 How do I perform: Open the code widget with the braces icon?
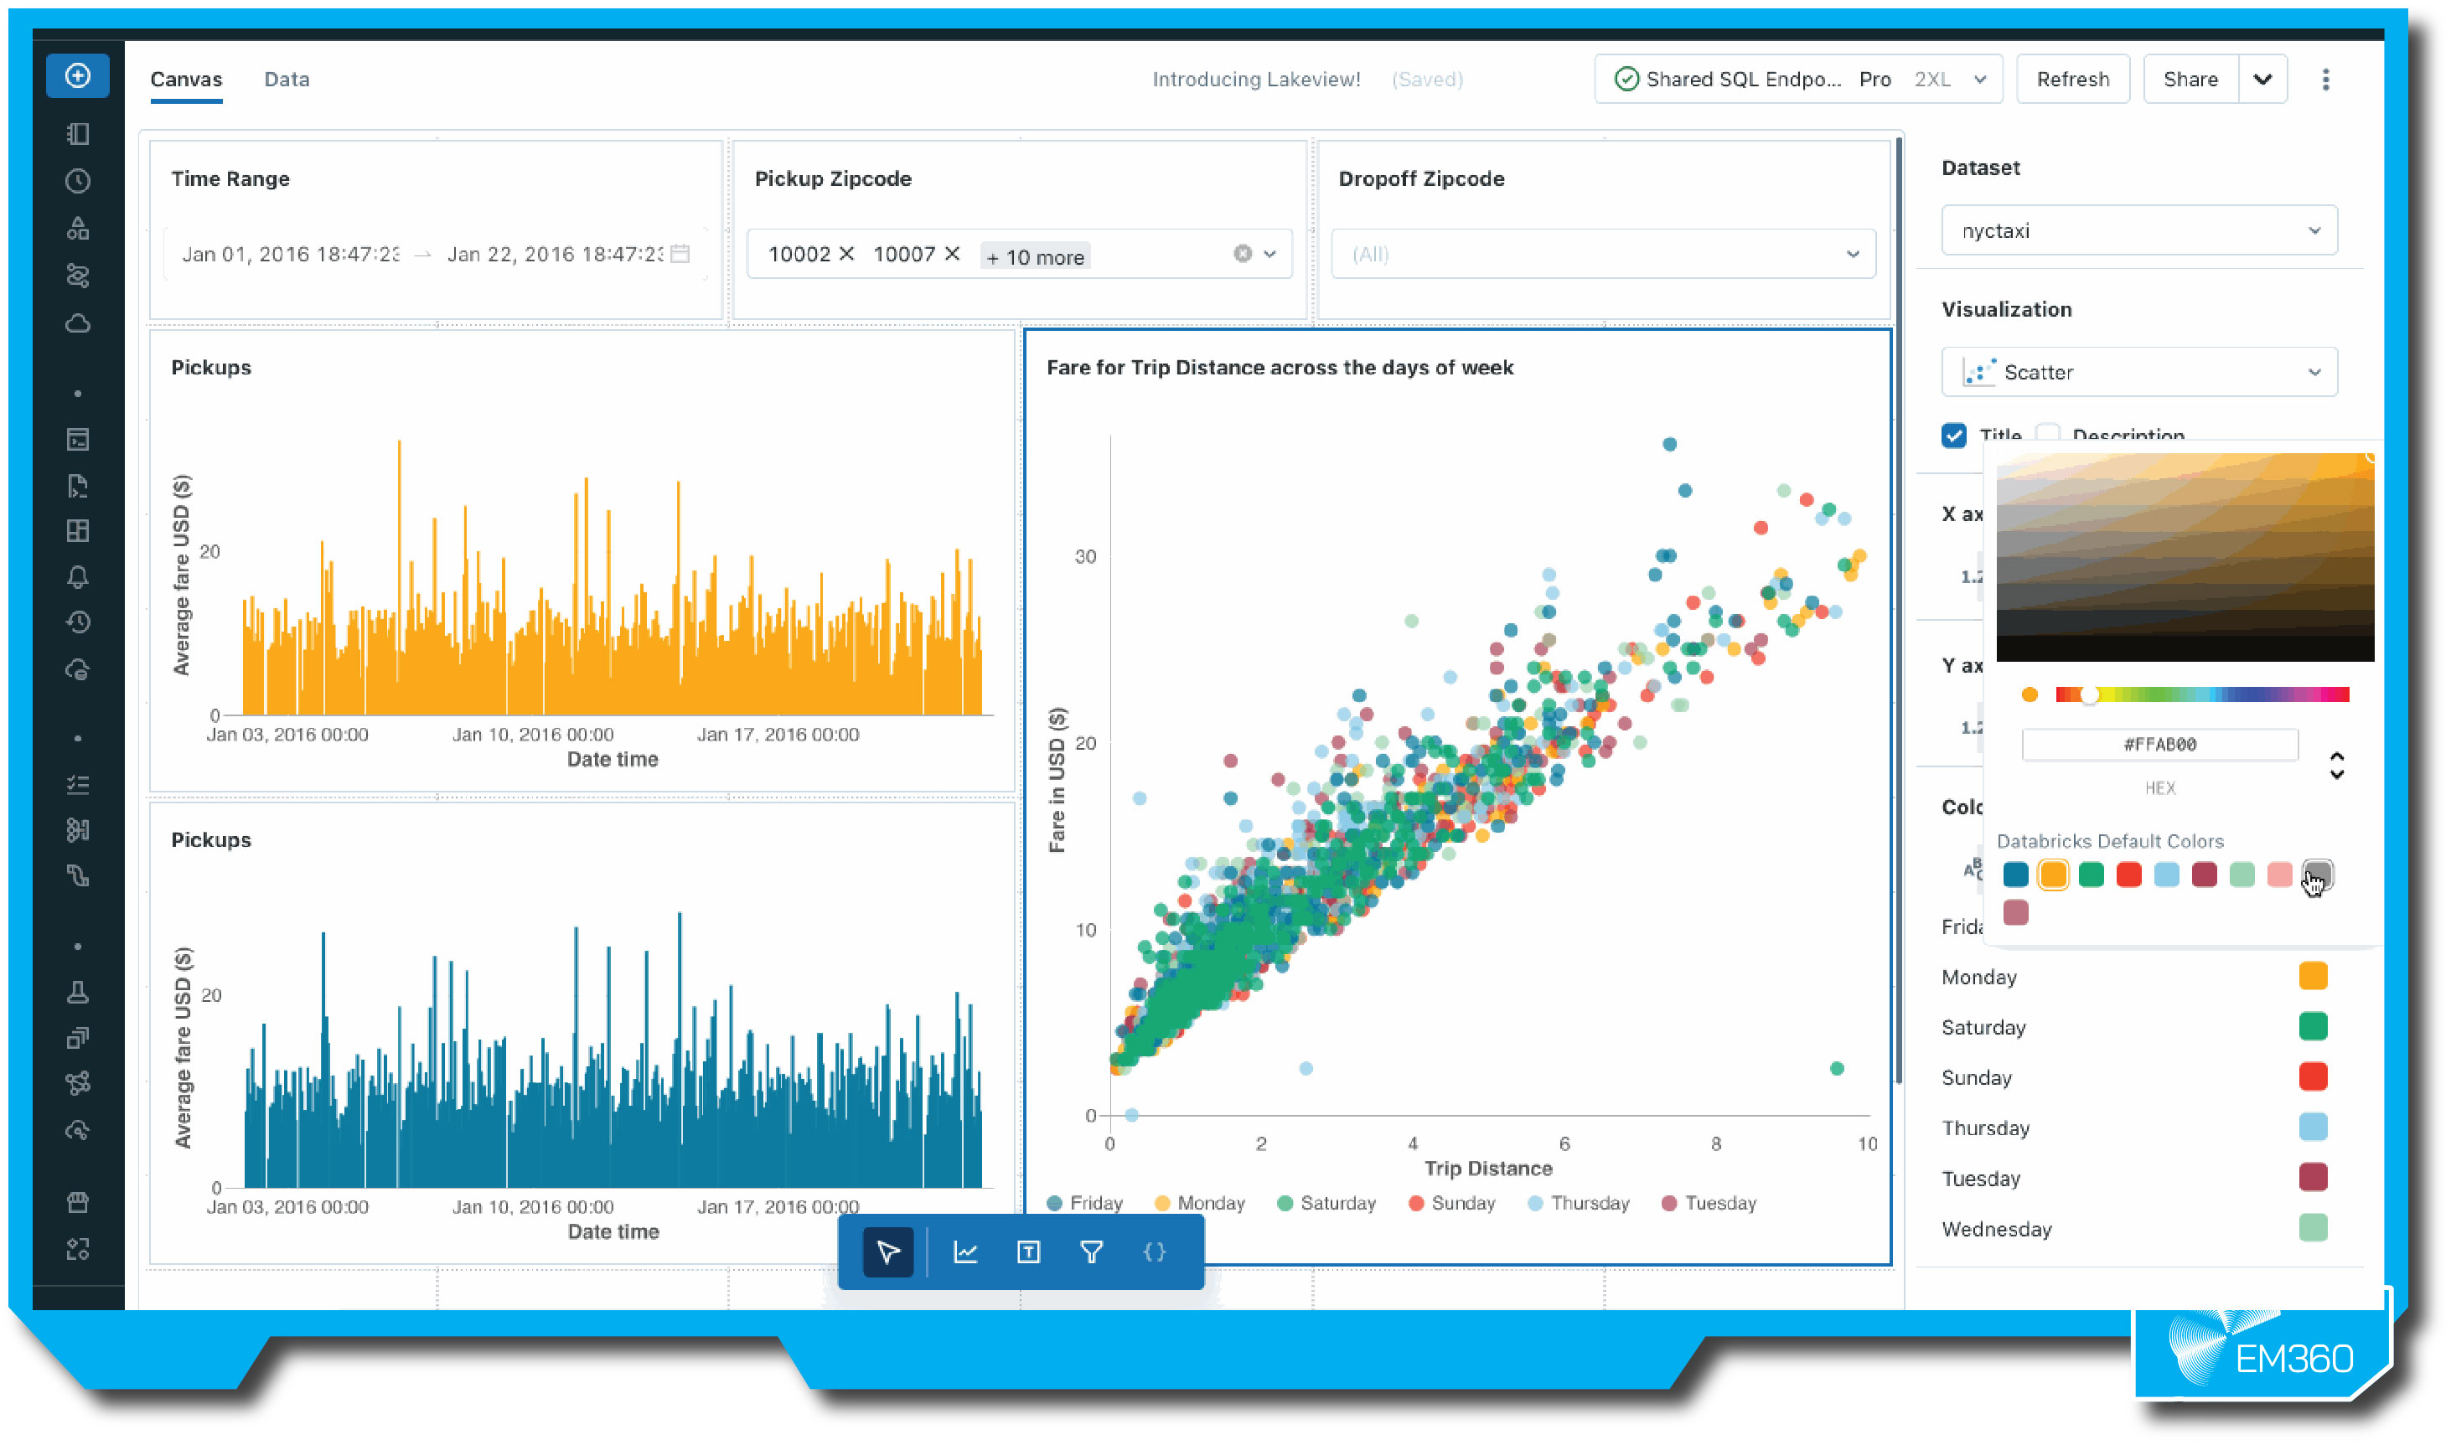(1154, 1253)
